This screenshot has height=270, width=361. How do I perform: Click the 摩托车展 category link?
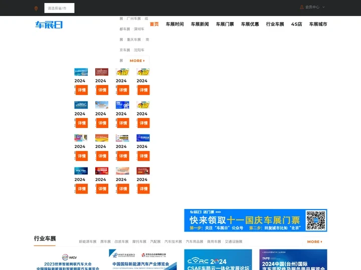click(139, 241)
